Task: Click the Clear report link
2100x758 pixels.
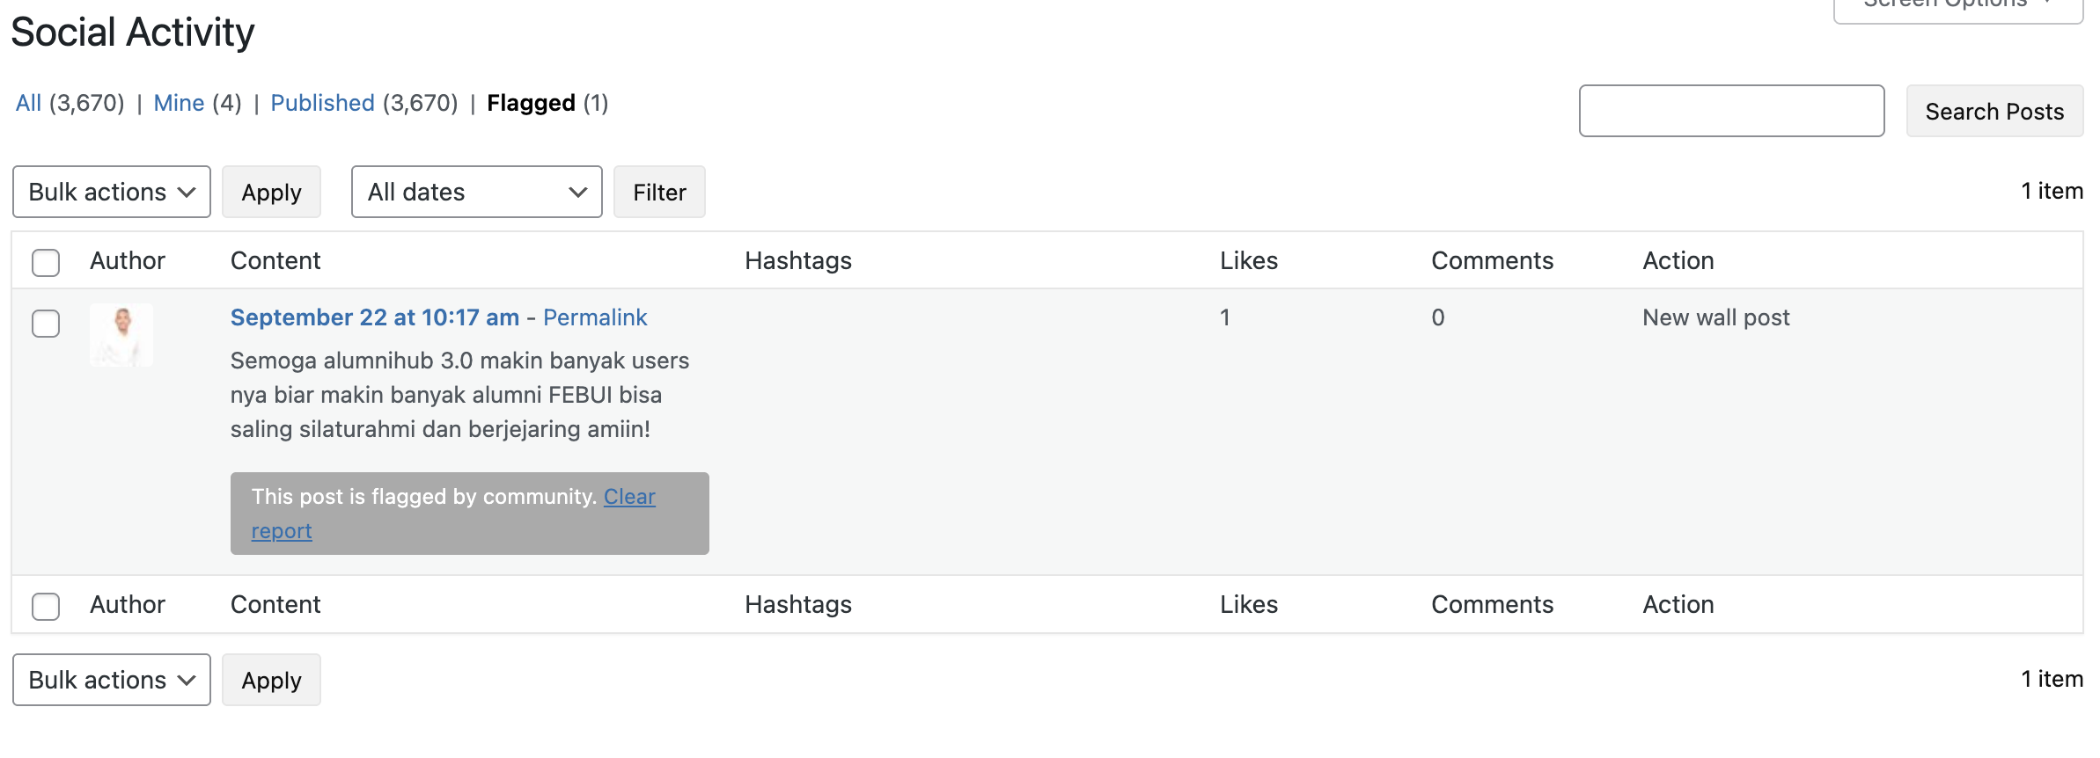Action: [x=629, y=497]
